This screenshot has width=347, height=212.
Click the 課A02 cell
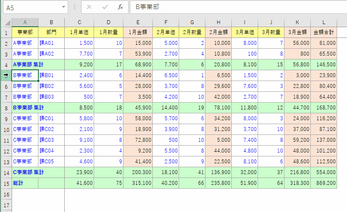(51, 54)
